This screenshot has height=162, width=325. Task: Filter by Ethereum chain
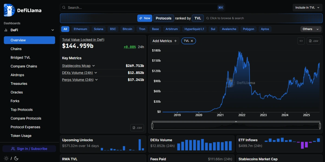(80, 29)
